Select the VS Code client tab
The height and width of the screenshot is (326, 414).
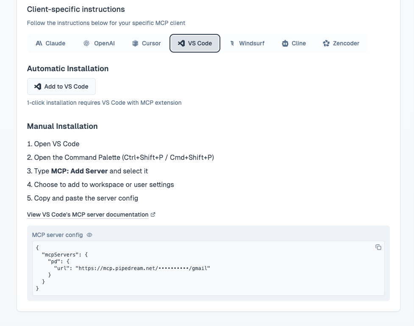tap(195, 43)
